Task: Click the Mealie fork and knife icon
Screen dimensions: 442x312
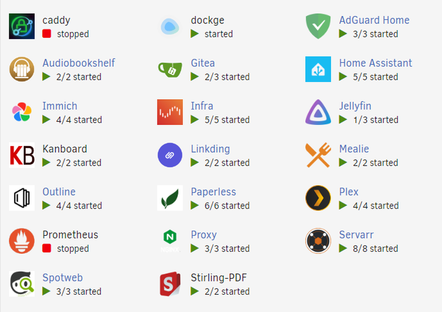Action: (x=318, y=155)
